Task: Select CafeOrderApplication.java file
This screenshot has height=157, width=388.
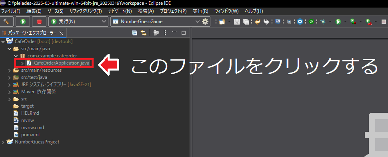Action: coord(61,63)
